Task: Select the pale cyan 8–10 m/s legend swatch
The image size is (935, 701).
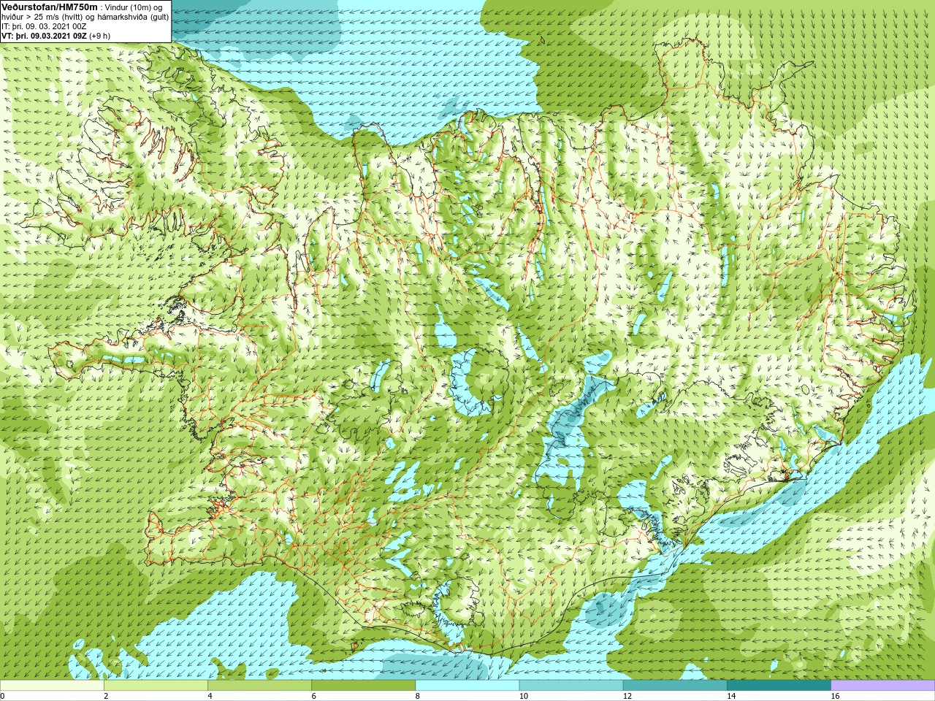Action: pos(467,686)
